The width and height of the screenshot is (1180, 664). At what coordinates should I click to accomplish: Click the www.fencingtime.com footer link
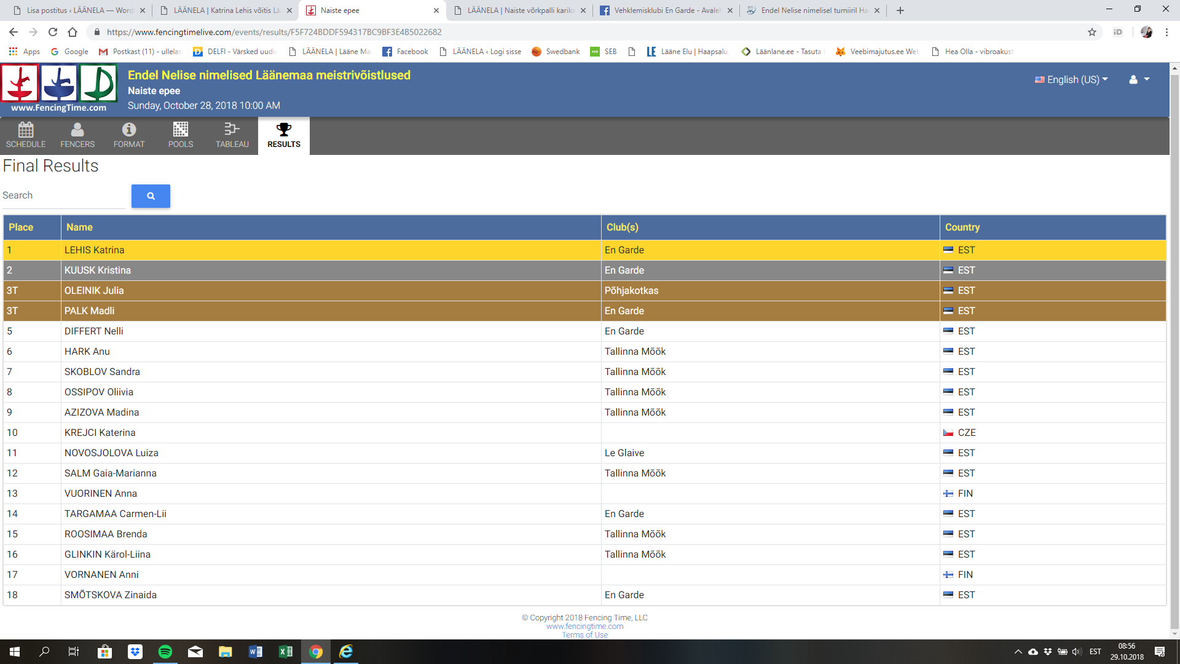[584, 626]
